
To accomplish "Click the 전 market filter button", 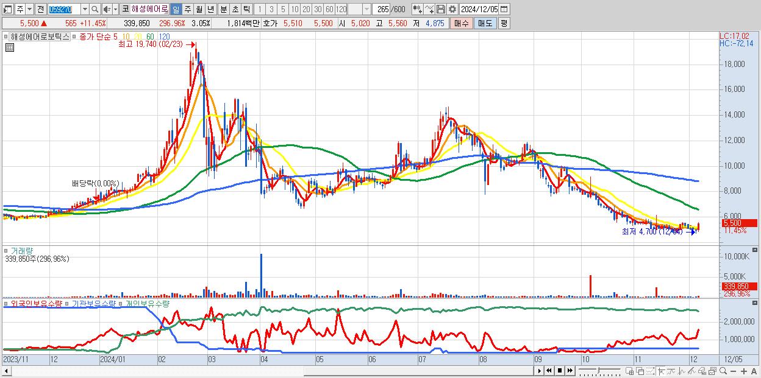I will [40, 10].
